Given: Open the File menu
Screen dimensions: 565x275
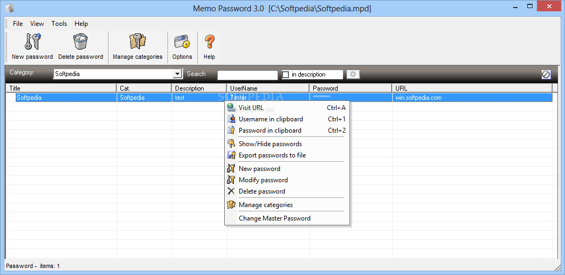Looking at the screenshot, I should 18,24.
